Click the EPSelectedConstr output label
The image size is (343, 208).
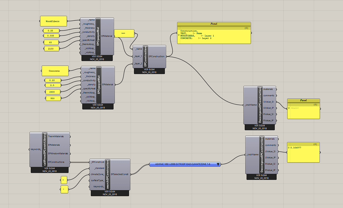120,174
